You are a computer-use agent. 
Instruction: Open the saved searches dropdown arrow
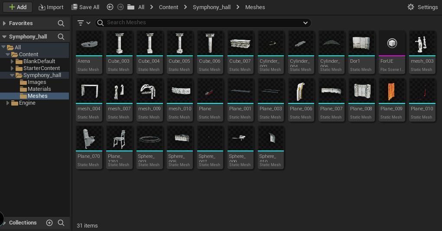pyautogui.click(x=305, y=23)
